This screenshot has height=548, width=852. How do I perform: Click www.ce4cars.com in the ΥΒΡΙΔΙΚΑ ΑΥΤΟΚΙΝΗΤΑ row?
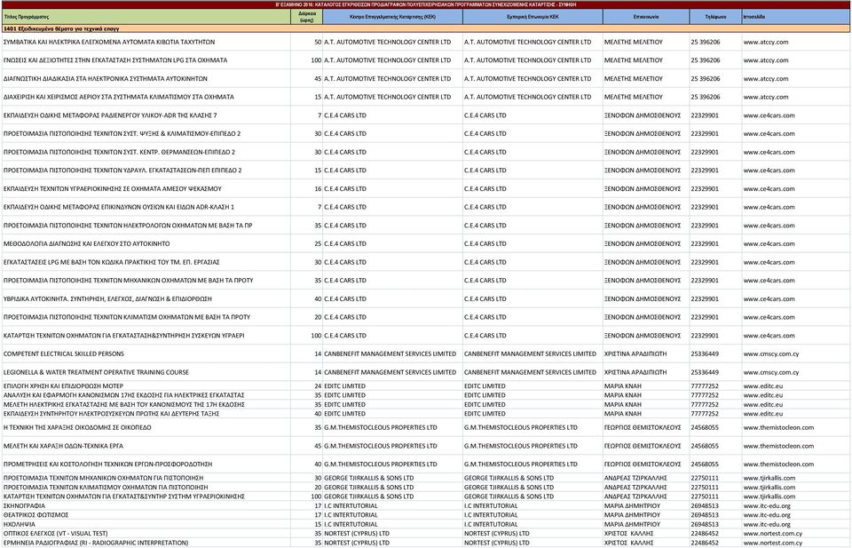(769, 299)
